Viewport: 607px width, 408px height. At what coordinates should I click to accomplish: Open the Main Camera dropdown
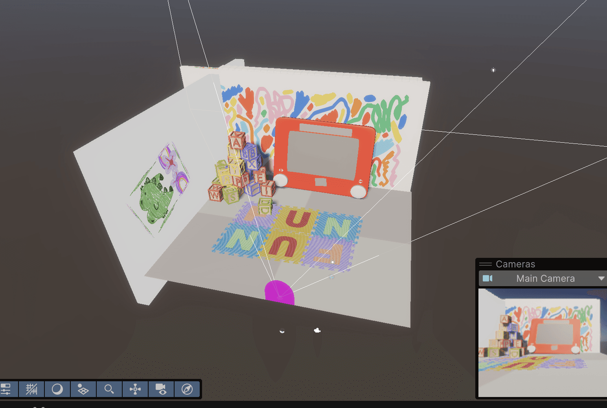600,278
